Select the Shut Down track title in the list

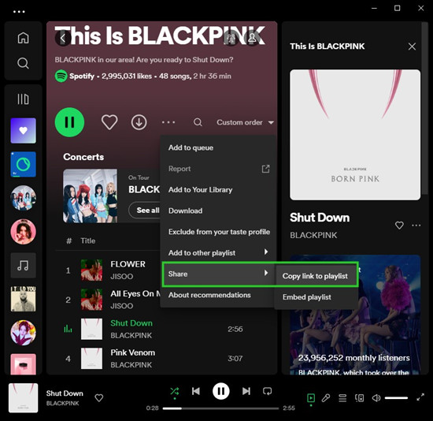pyautogui.click(x=131, y=323)
